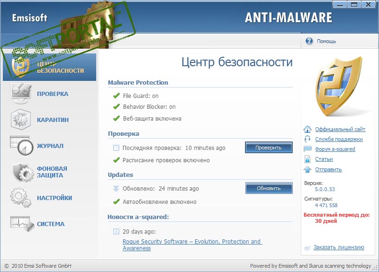
Task: Click the Расписание проверок включено text
Action: pos(166,160)
